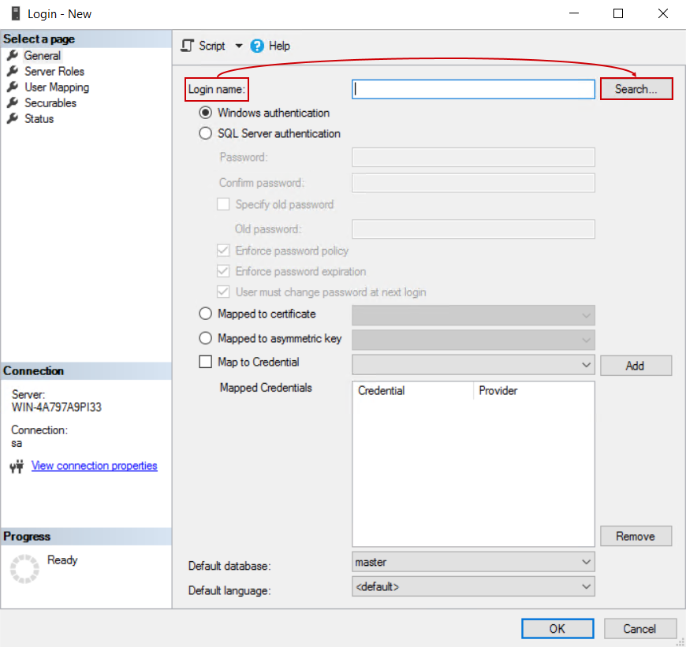686x647 pixels.
Task: Open the Help icon in toolbar
Action: click(257, 46)
